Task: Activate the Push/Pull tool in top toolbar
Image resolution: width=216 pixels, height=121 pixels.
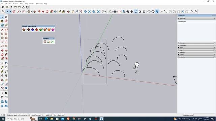Action: pos(35,12)
